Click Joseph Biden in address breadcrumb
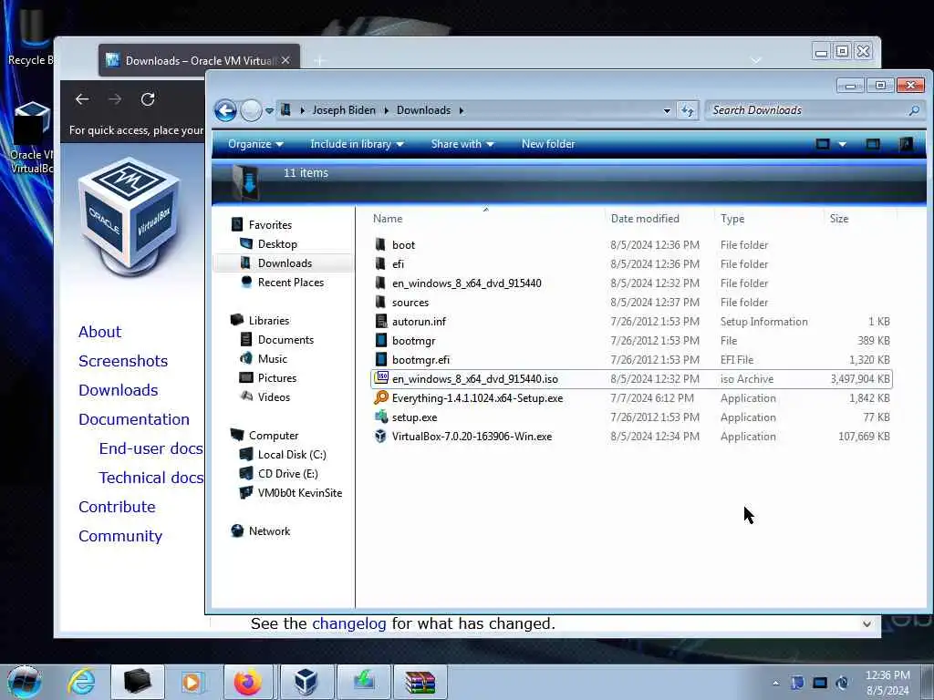This screenshot has width=934, height=700. (x=344, y=110)
